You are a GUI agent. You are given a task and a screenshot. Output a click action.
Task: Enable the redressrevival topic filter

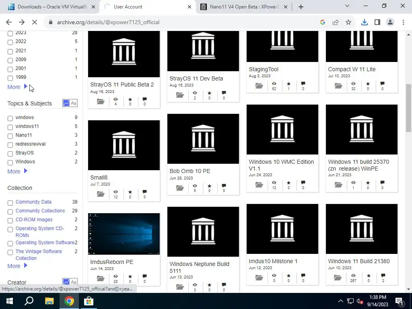(10, 145)
